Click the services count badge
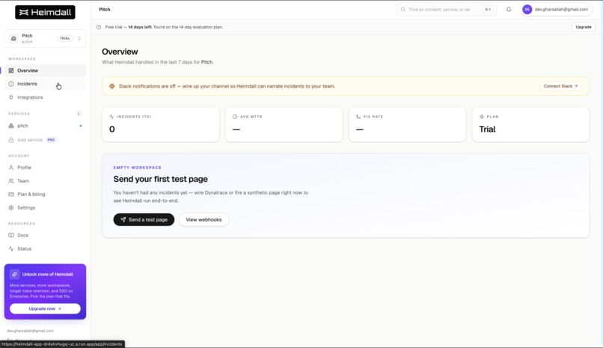 [x=79, y=114]
